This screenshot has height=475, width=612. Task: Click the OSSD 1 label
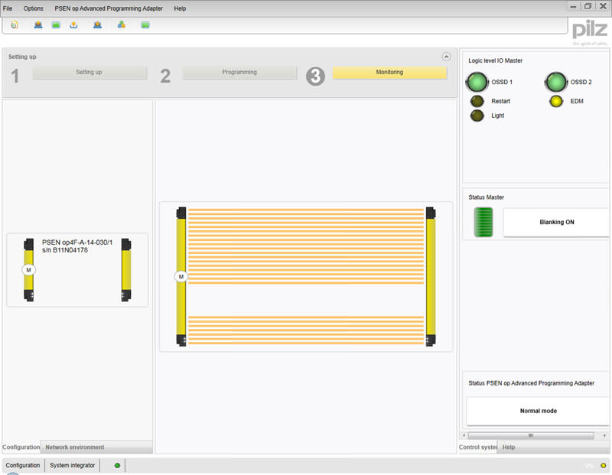(502, 82)
